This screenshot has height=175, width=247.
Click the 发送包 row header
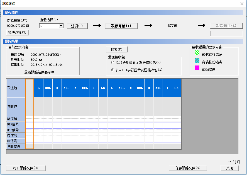click(x=16, y=88)
